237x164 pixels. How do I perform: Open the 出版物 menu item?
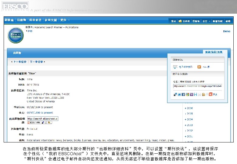[x=22, y=20]
